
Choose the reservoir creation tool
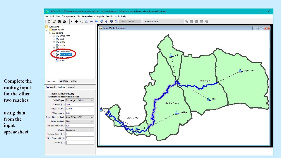pyautogui.click(x=97, y=21)
